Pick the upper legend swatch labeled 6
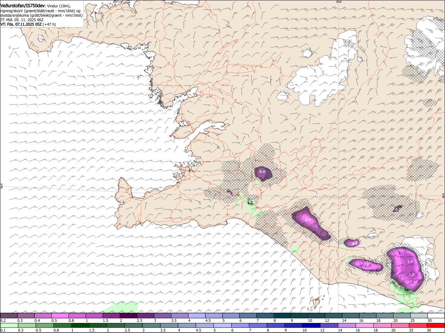Screen dimensions: 445x333 point(248,316)
